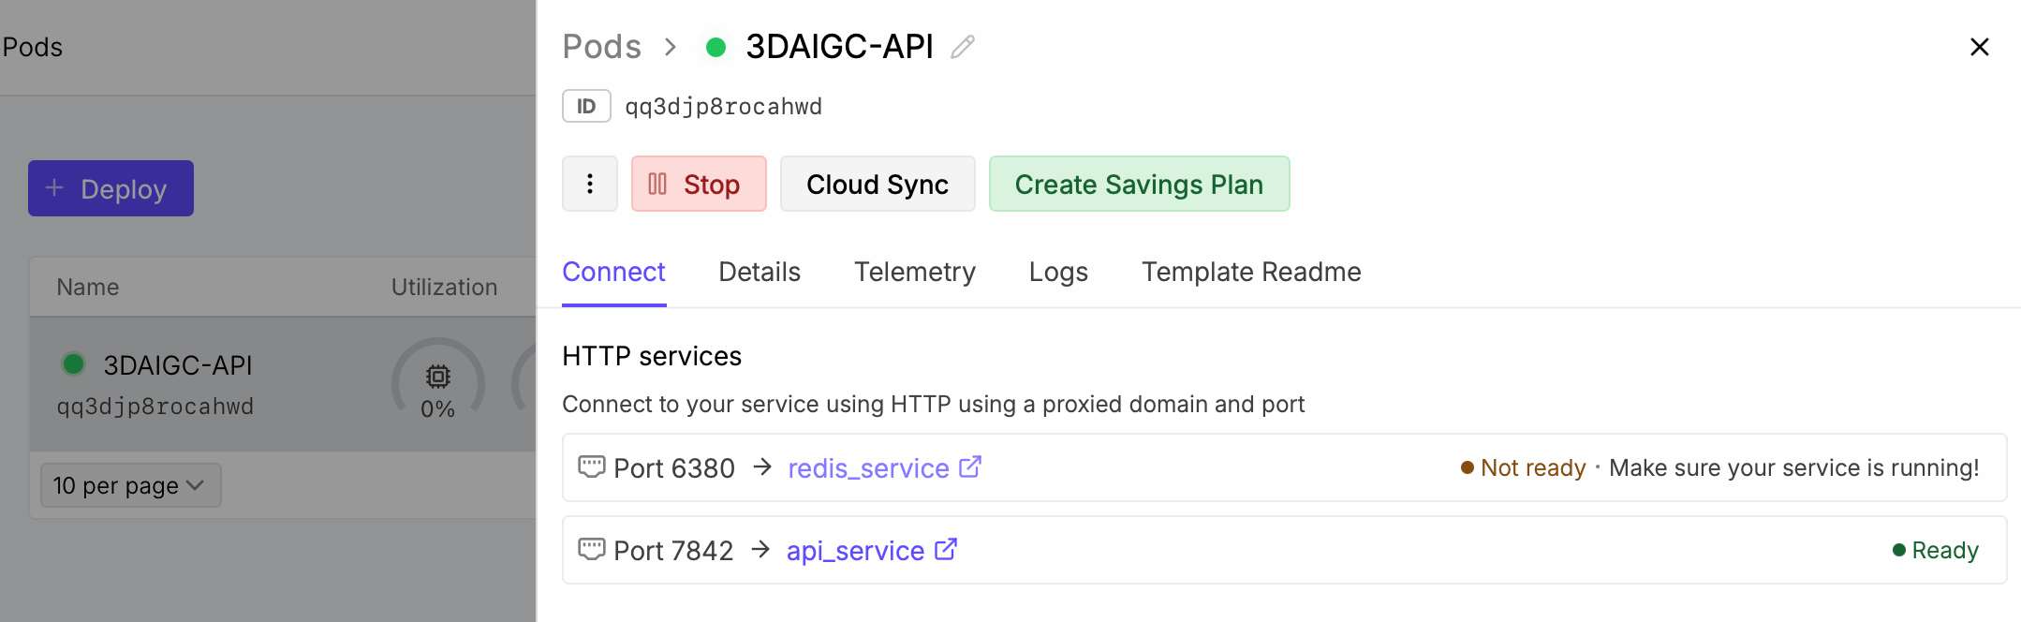Click the port icon for Port 6380
2021x622 pixels.
coord(592,466)
